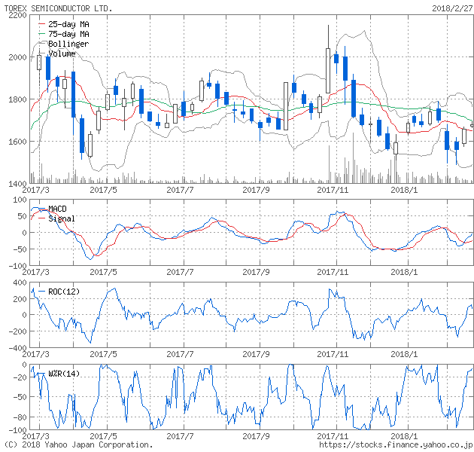The width and height of the screenshot is (474, 452).
Task: Click 2017/9 on the W%R chart axis
Action: point(257,435)
